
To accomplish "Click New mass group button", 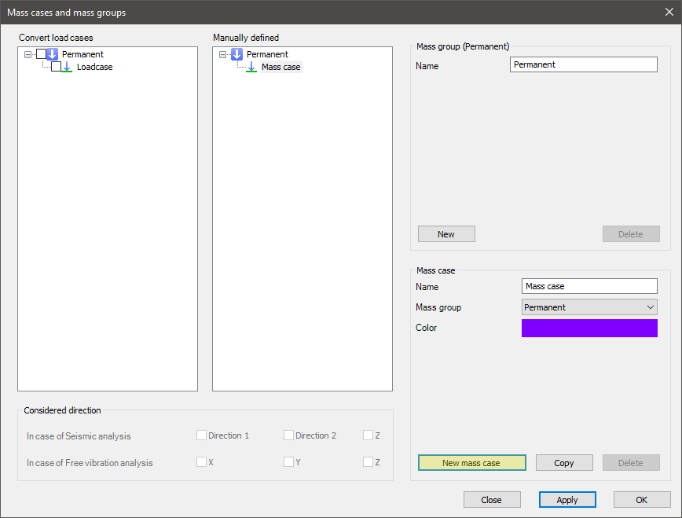I will (x=446, y=234).
